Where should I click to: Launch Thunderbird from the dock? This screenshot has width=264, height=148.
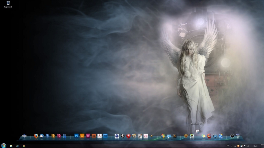click(x=42, y=136)
